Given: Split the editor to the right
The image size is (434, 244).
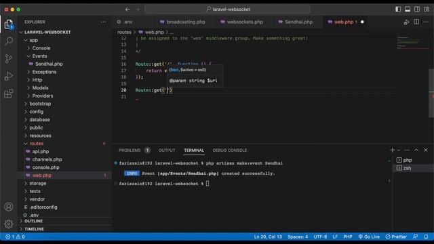Looking at the screenshot, I should [416, 22].
